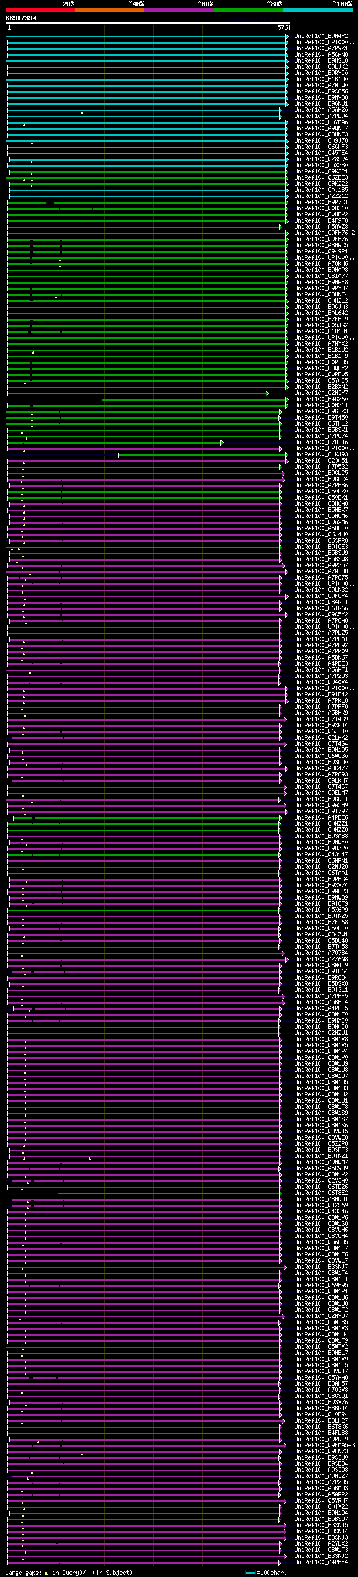Click the UniRef100_Q2MIY7 hit label
358x1577 pixels.
[x=321, y=393]
